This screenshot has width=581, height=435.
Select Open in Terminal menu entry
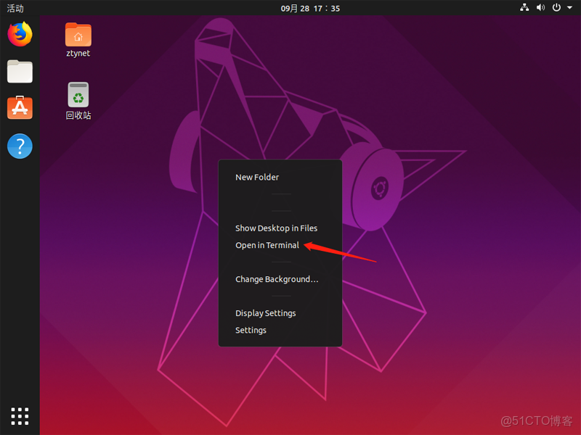click(x=280, y=245)
